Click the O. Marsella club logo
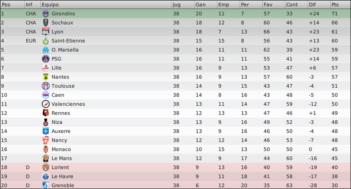 click(46, 50)
